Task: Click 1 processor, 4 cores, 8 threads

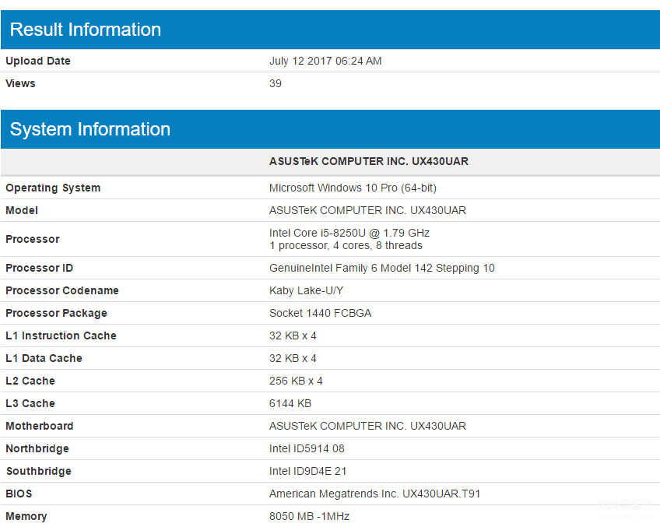Action: [346, 245]
